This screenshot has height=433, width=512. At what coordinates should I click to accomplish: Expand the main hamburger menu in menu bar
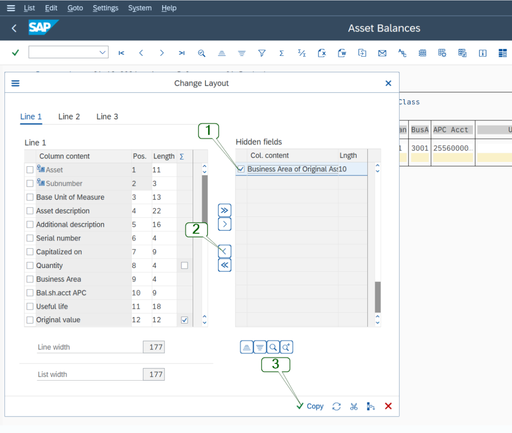pyautogui.click(x=11, y=8)
